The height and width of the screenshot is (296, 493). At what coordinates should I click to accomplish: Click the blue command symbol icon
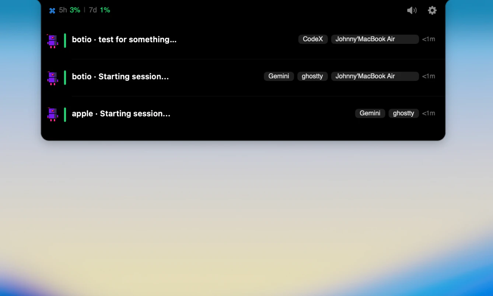[52, 10]
